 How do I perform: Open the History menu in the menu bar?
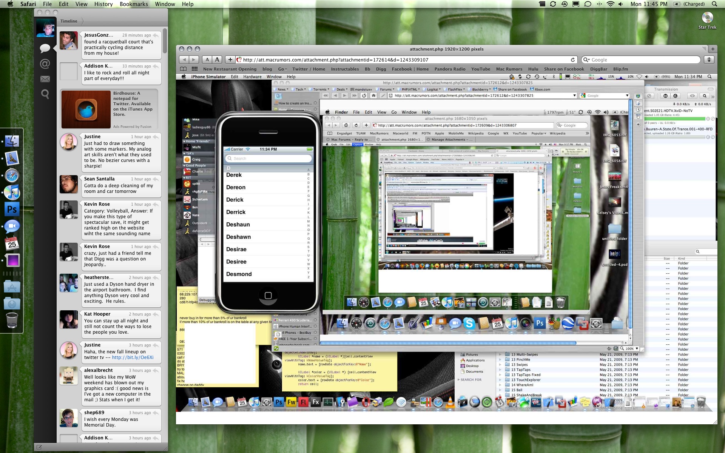click(x=103, y=4)
